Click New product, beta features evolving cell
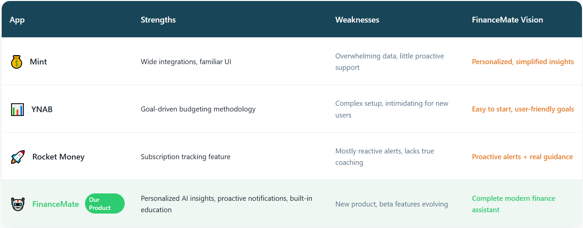 coord(391,204)
